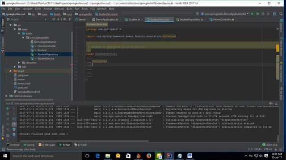Open Firefox from Windows taskbar

(149, 156)
